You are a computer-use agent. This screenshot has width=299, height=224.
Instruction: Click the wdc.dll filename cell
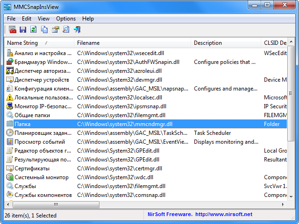[x=115, y=177]
